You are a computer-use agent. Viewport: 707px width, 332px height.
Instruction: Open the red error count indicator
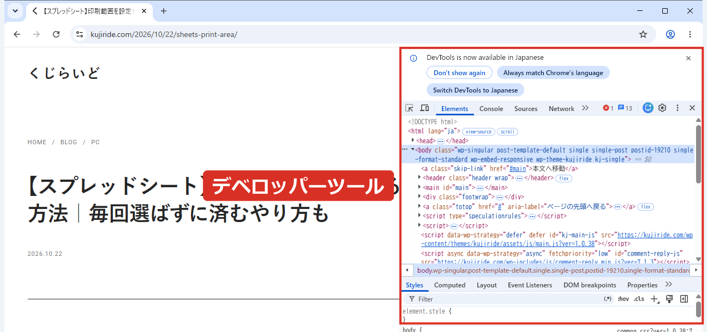pyautogui.click(x=608, y=108)
